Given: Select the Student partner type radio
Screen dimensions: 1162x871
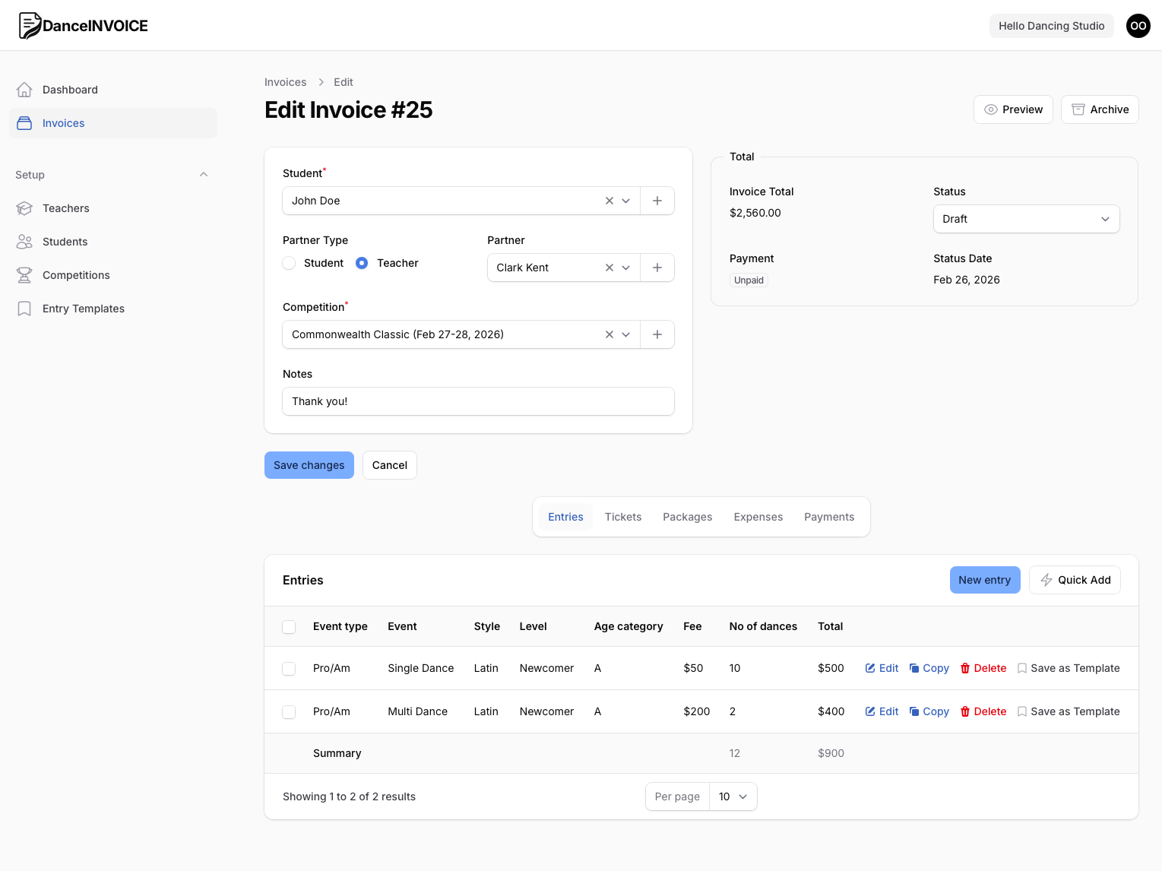Looking at the screenshot, I should click(289, 263).
